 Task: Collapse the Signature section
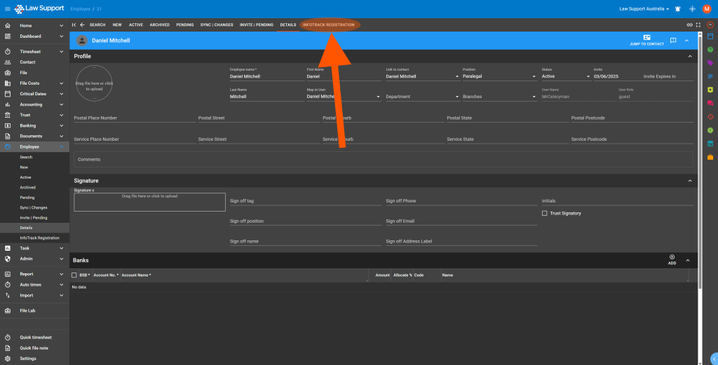tap(689, 181)
